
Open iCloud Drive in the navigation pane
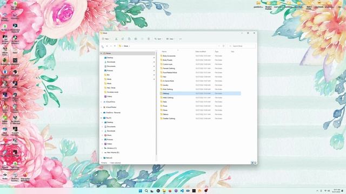pyautogui.click(x=110, y=102)
